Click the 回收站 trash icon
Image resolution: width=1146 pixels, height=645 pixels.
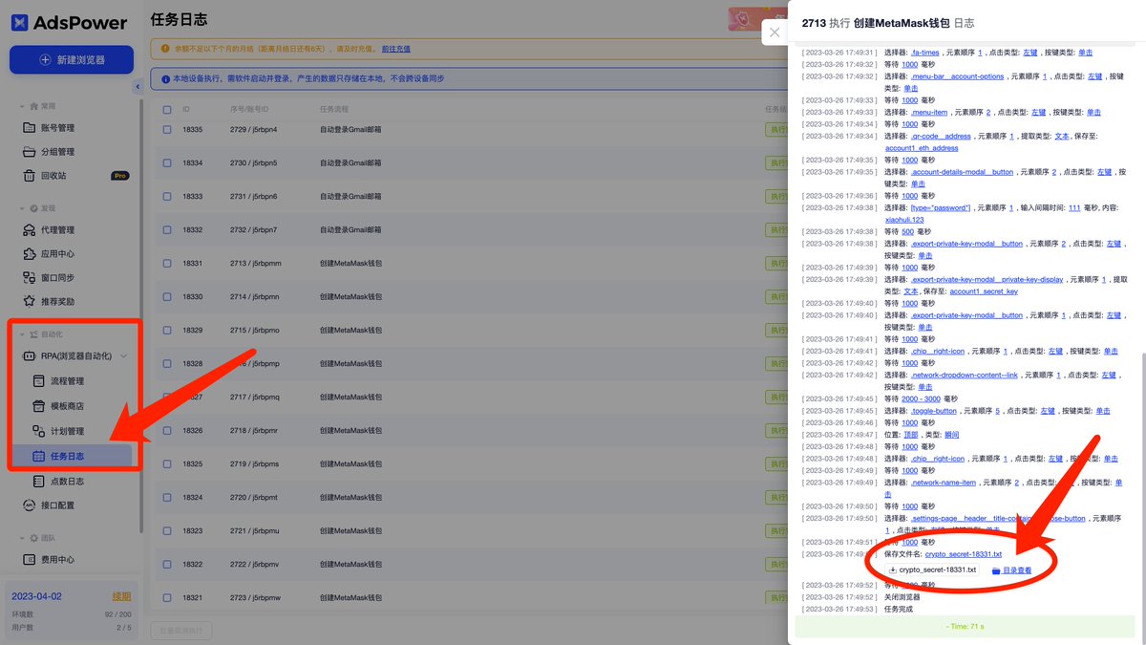30,176
